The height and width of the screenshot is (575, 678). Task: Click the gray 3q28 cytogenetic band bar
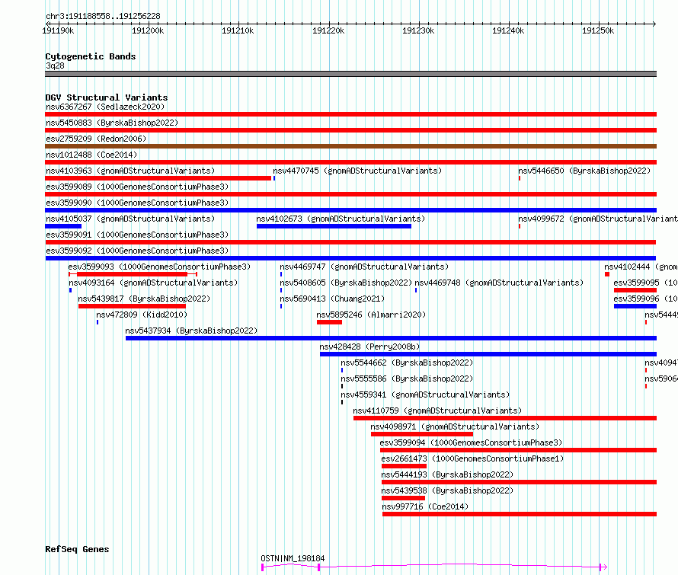point(350,74)
